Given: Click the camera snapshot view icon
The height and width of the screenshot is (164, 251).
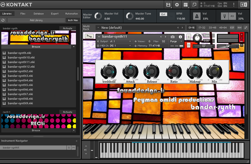Looking at the screenshot, I should (x=173, y=37).
